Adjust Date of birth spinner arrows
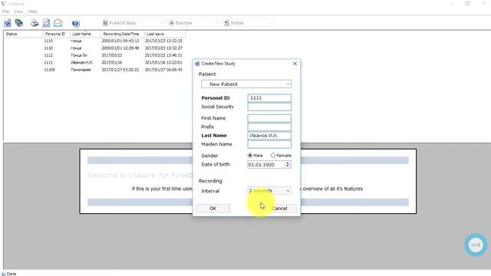This screenshot has height=276, width=491. click(288, 165)
